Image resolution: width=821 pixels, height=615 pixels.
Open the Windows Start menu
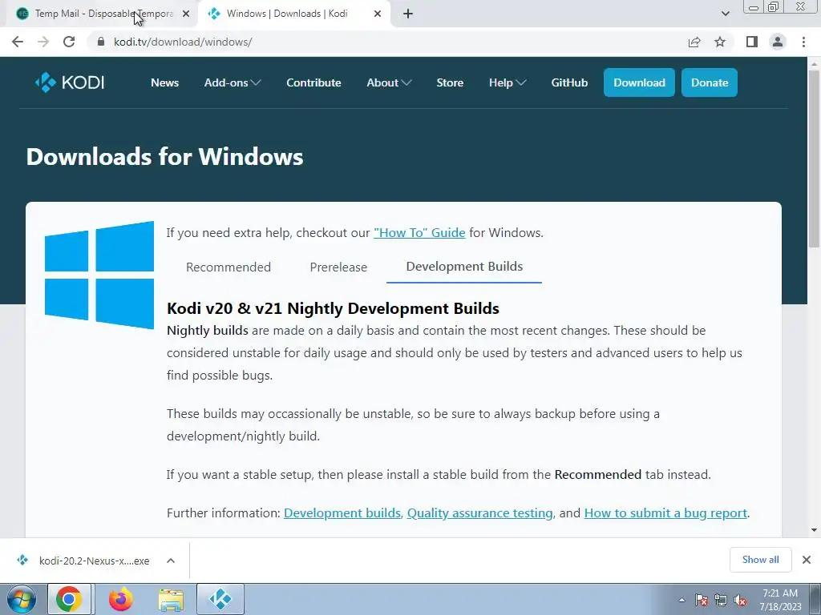click(x=21, y=599)
